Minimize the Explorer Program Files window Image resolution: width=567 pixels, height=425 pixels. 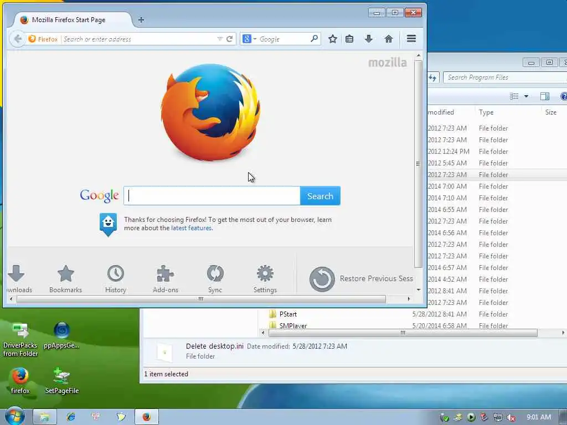tap(531, 63)
